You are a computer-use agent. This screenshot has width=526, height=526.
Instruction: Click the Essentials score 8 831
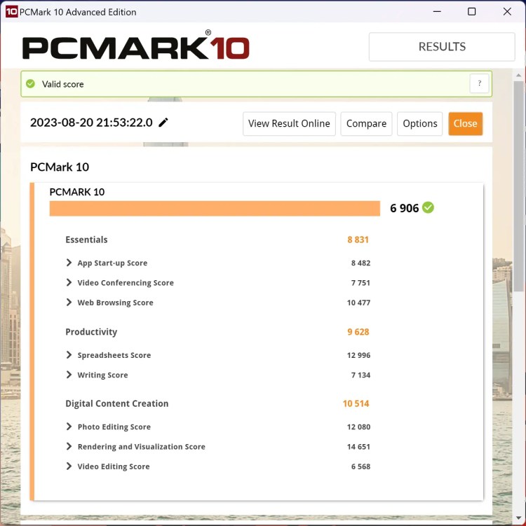coord(358,240)
